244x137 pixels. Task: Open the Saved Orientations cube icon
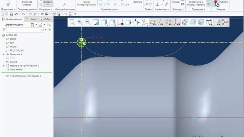click(112, 22)
